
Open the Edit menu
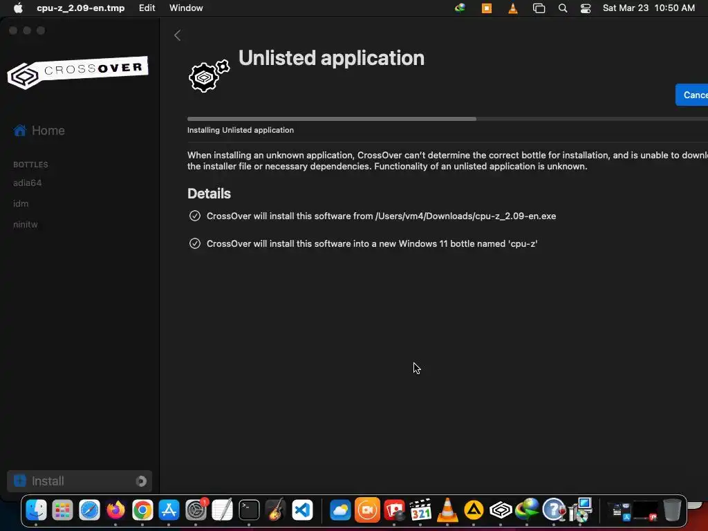coord(147,8)
